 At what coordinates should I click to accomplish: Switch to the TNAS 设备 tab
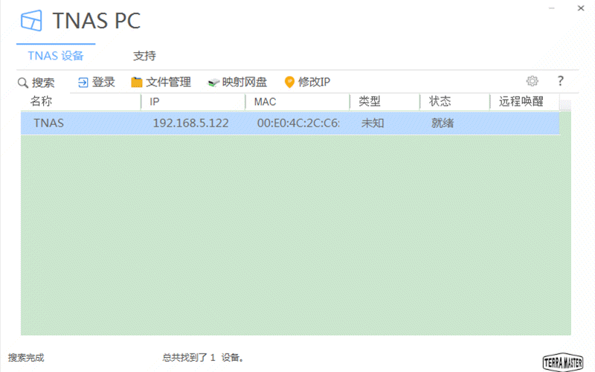[56, 56]
